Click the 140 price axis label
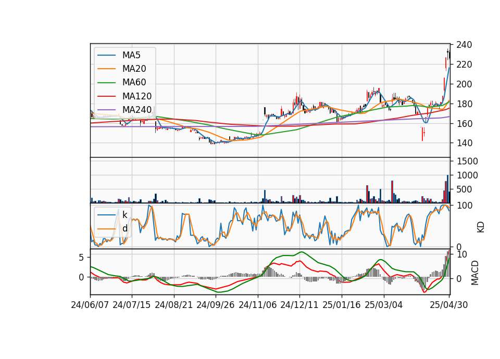500x359 pixels. point(464,144)
